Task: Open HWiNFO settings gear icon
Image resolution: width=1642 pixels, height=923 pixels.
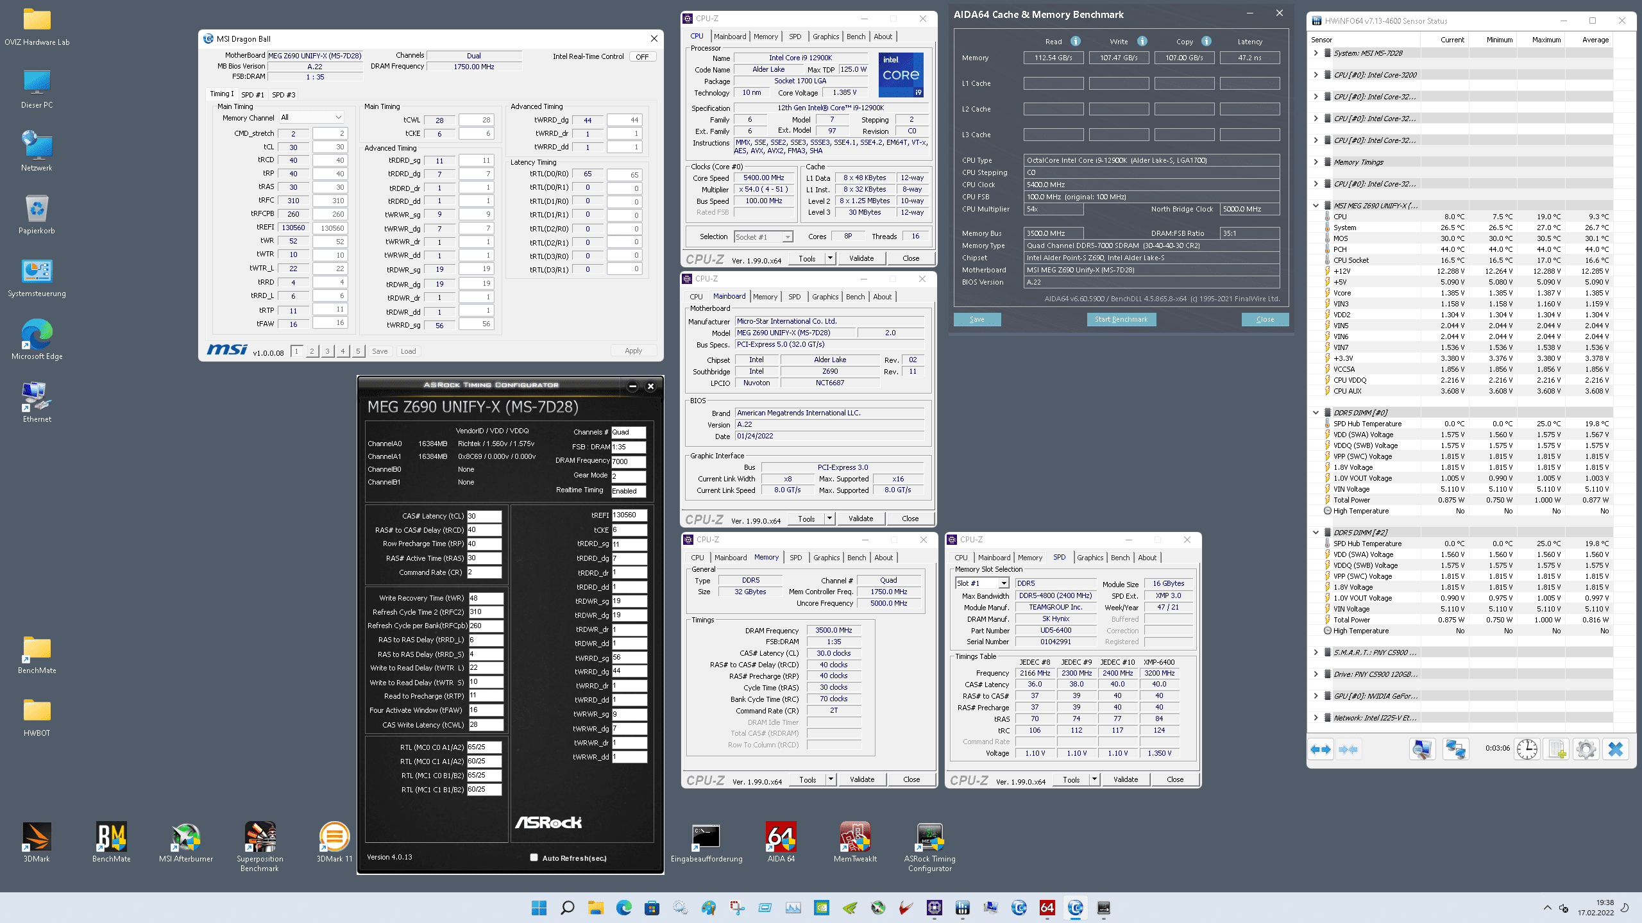Action: pyautogui.click(x=1586, y=749)
